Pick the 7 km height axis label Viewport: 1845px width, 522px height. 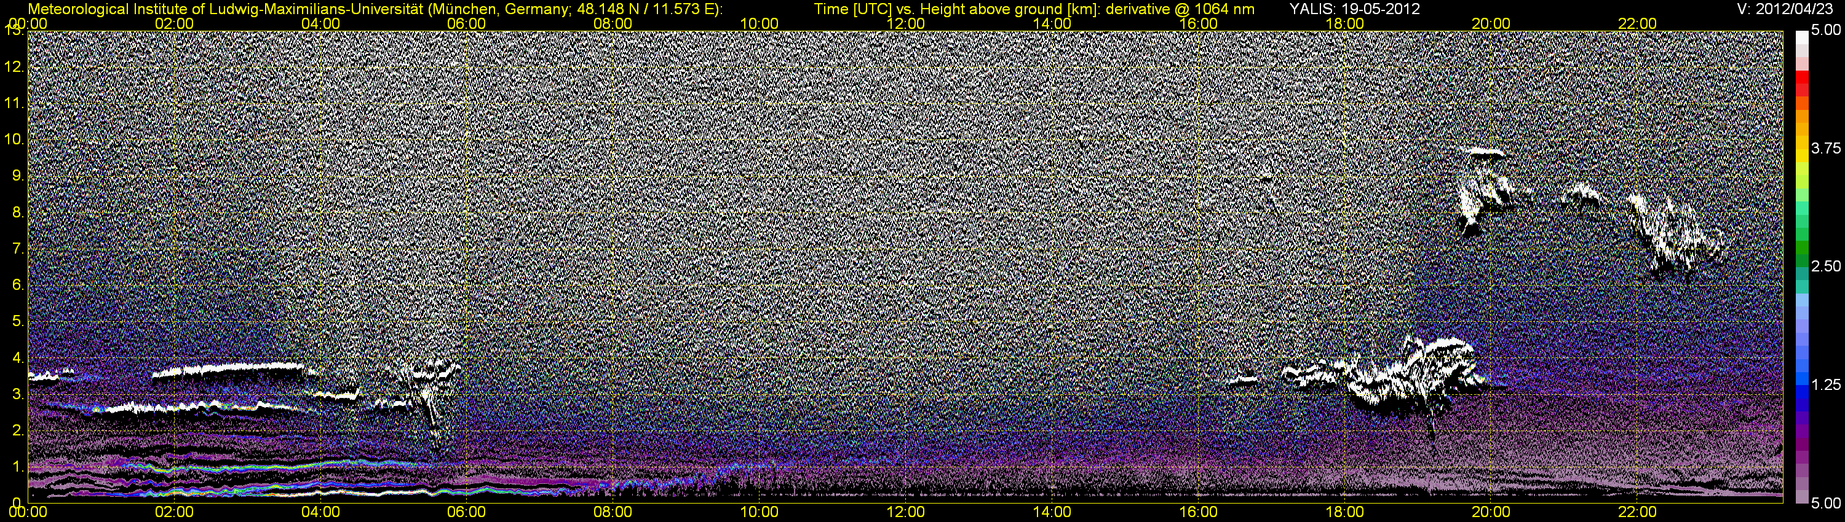click(17, 249)
